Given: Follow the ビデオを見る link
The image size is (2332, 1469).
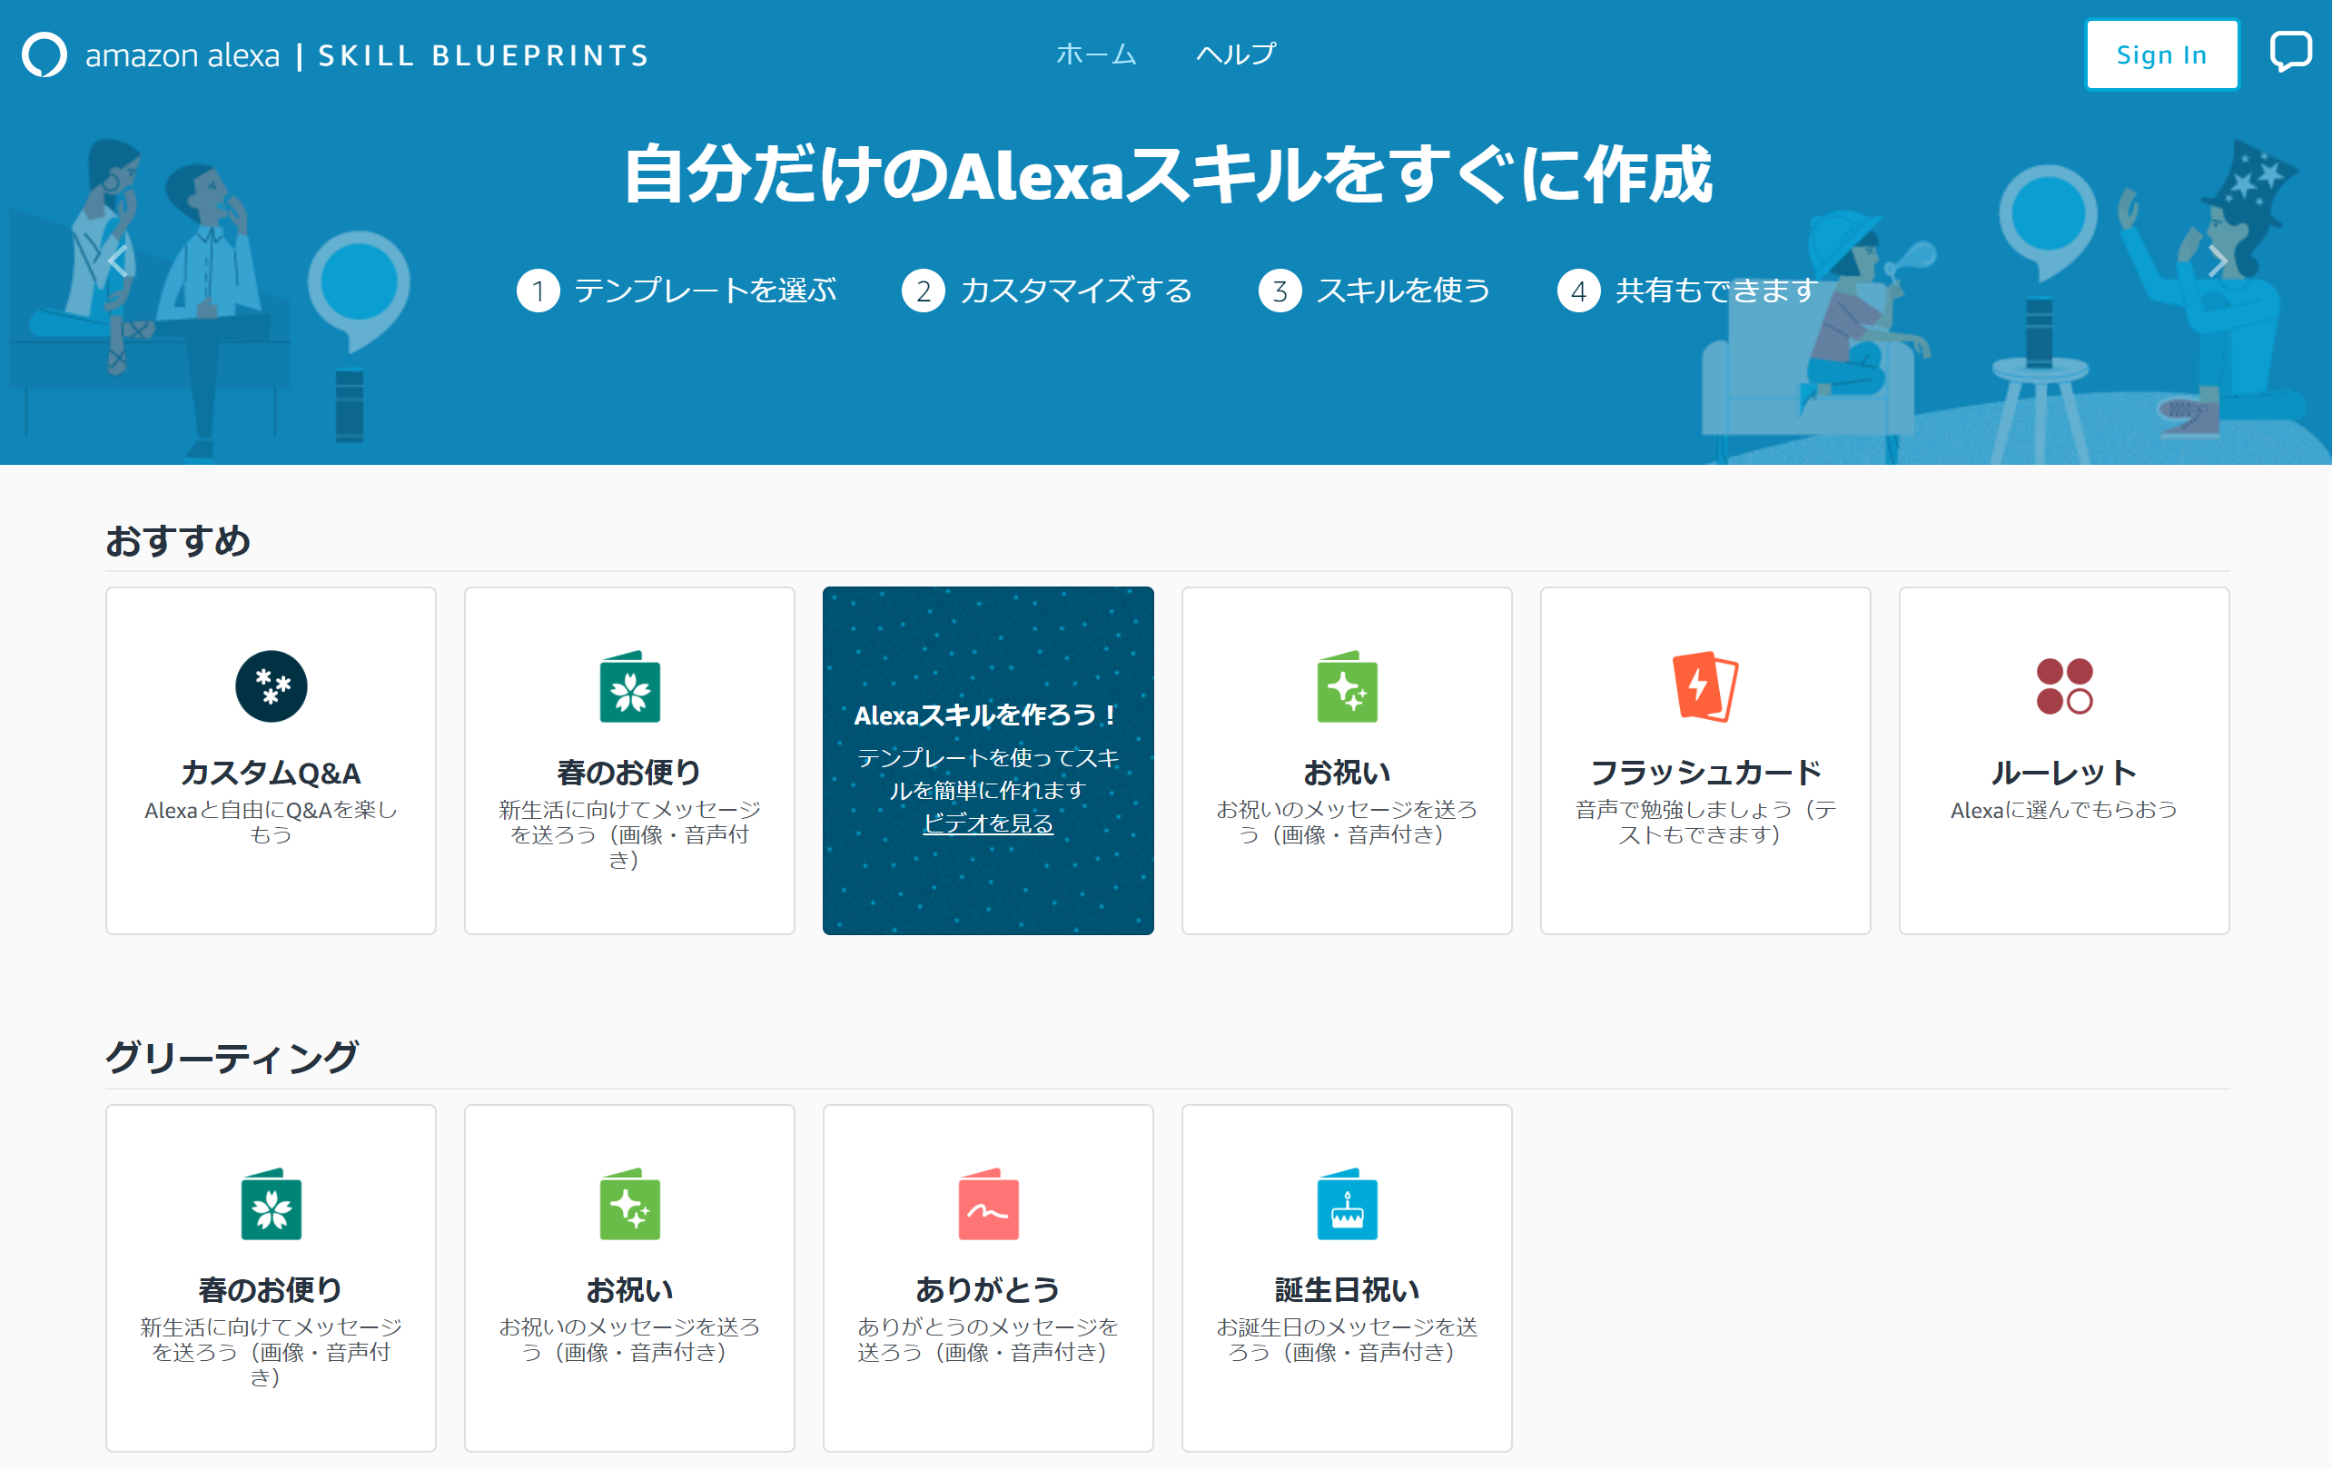Looking at the screenshot, I should [988, 823].
